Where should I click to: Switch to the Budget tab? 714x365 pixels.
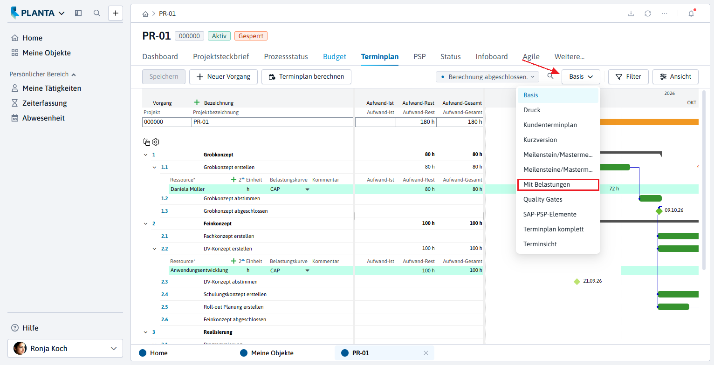pos(335,57)
